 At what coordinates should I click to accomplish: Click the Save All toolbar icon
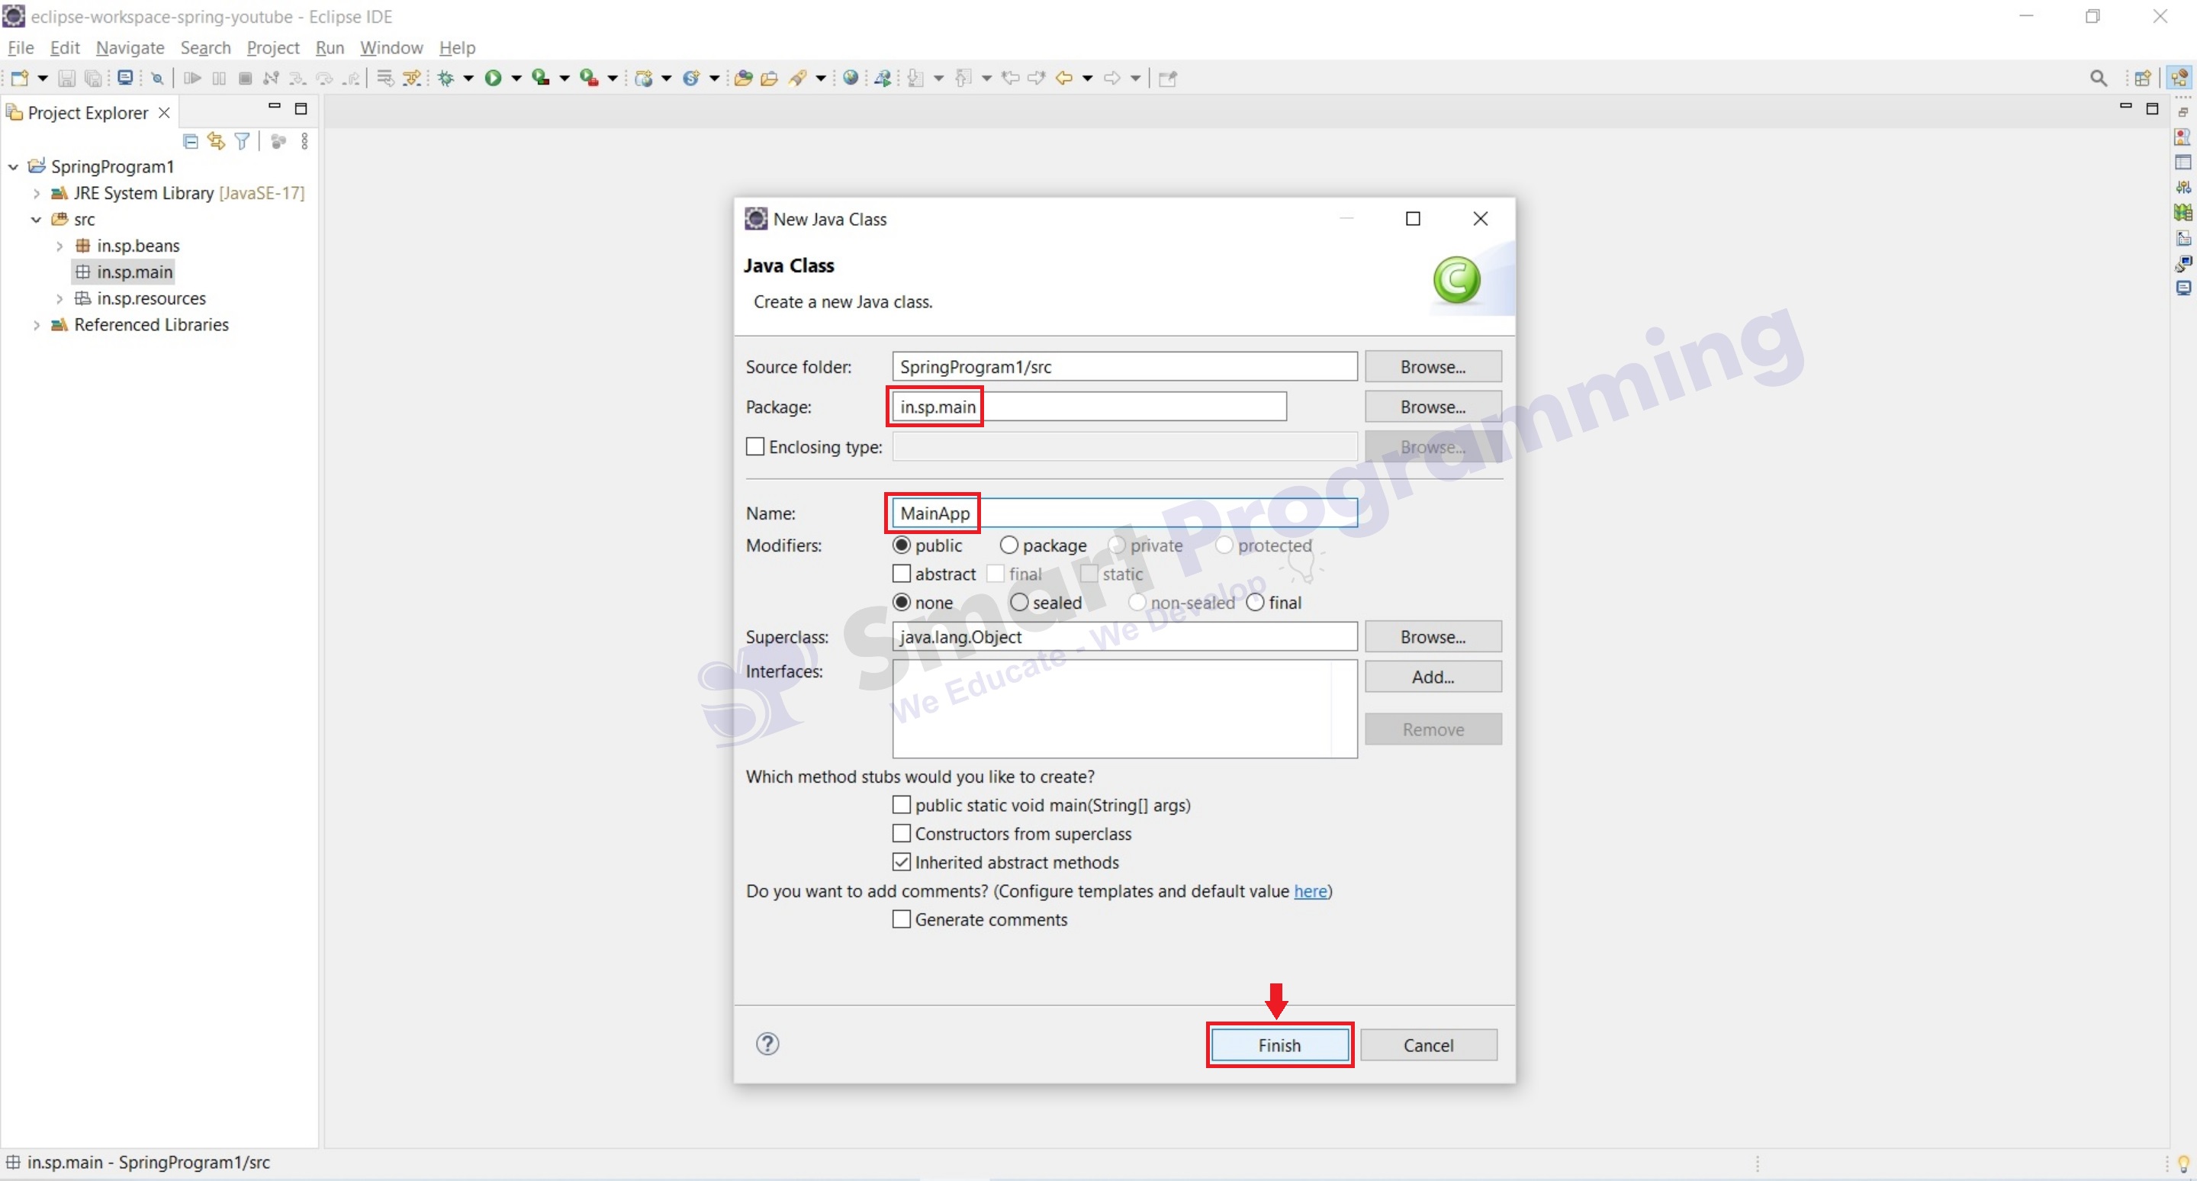click(x=93, y=79)
